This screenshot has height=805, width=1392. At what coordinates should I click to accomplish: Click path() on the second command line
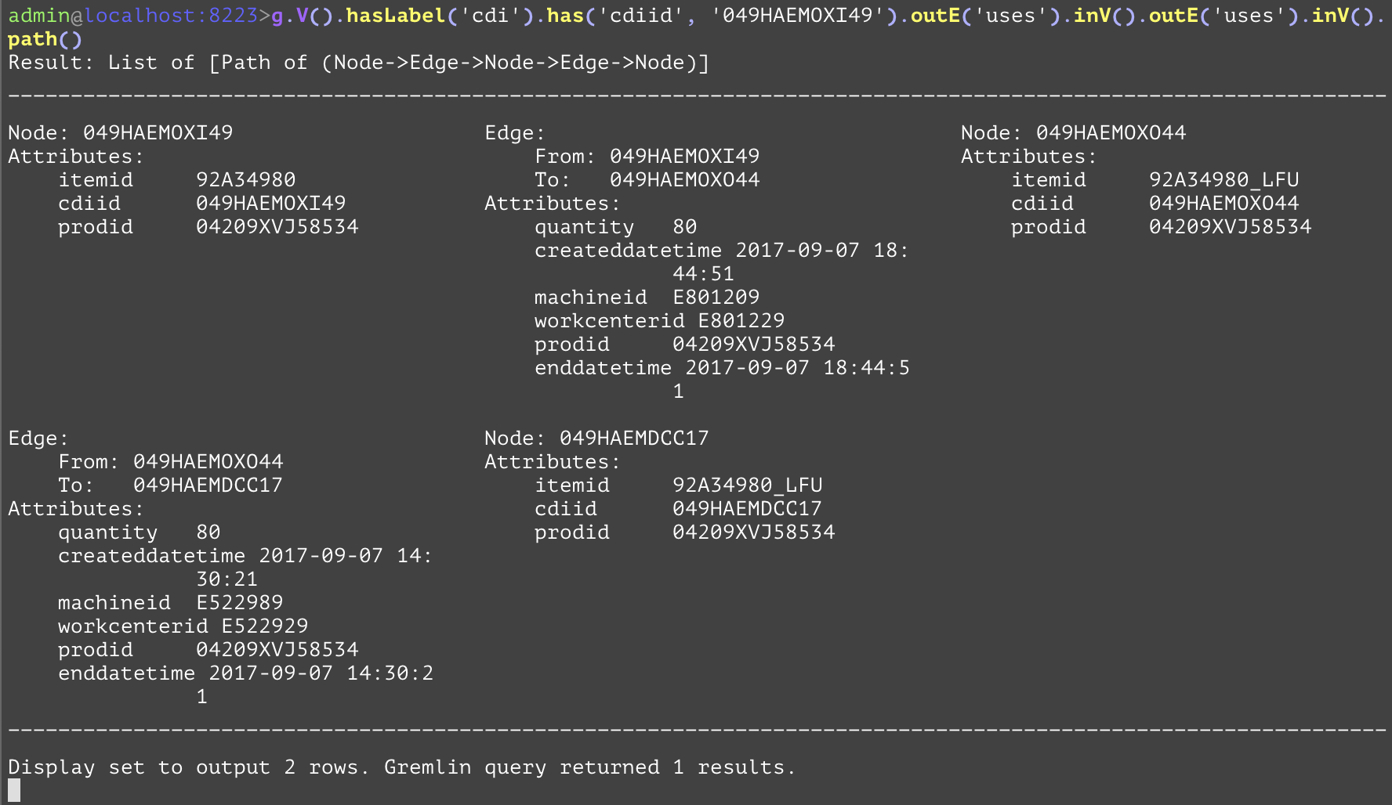[x=45, y=39]
